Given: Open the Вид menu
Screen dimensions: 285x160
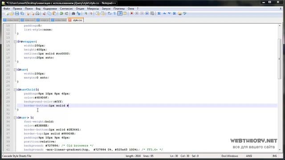Looking at the screenshot, I should pos(38,8).
